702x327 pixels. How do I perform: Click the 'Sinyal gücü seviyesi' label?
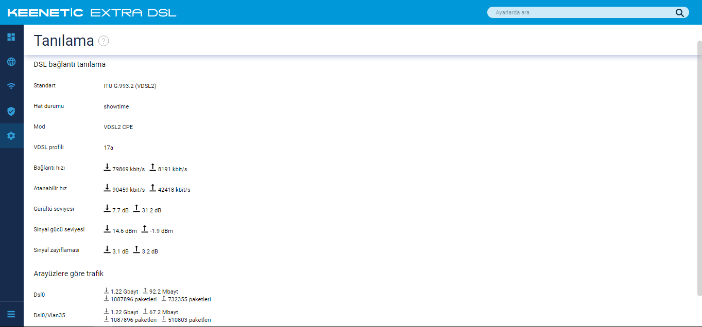pyautogui.click(x=59, y=229)
